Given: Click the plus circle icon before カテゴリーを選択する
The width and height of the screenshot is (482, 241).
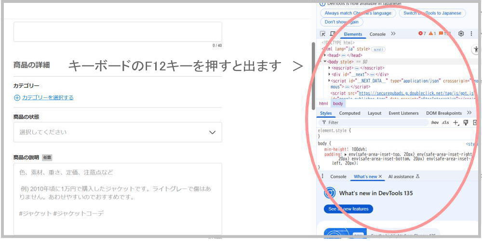Looking at the screenshot, I should [x=17, y=98].
